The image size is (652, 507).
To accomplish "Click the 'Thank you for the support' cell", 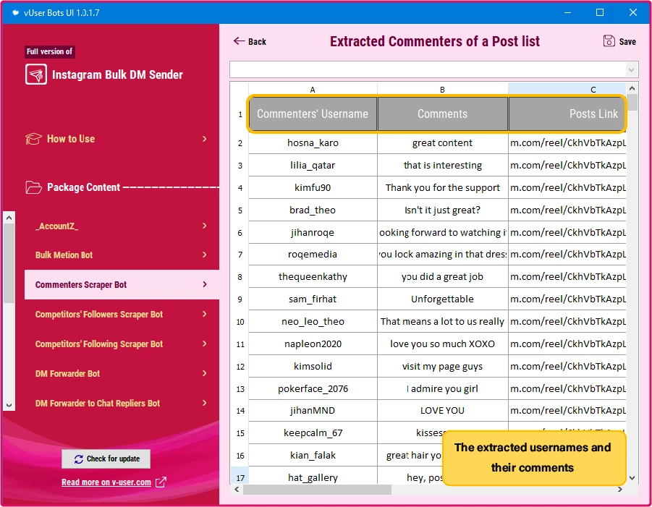I will click(x=442, y=188).
